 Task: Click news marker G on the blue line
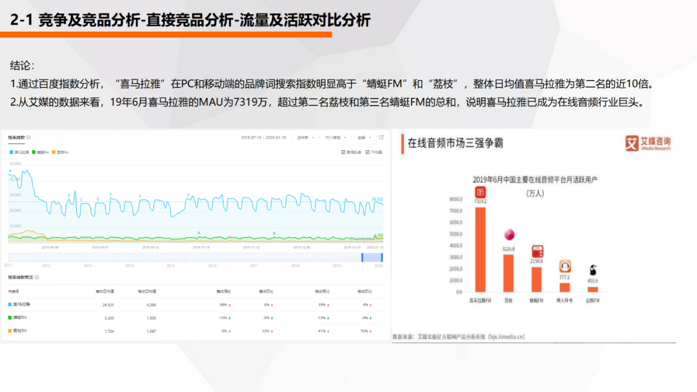188,195
